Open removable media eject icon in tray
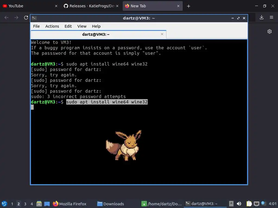The height and width of the screenshot is (208, 278). point(231,204)
